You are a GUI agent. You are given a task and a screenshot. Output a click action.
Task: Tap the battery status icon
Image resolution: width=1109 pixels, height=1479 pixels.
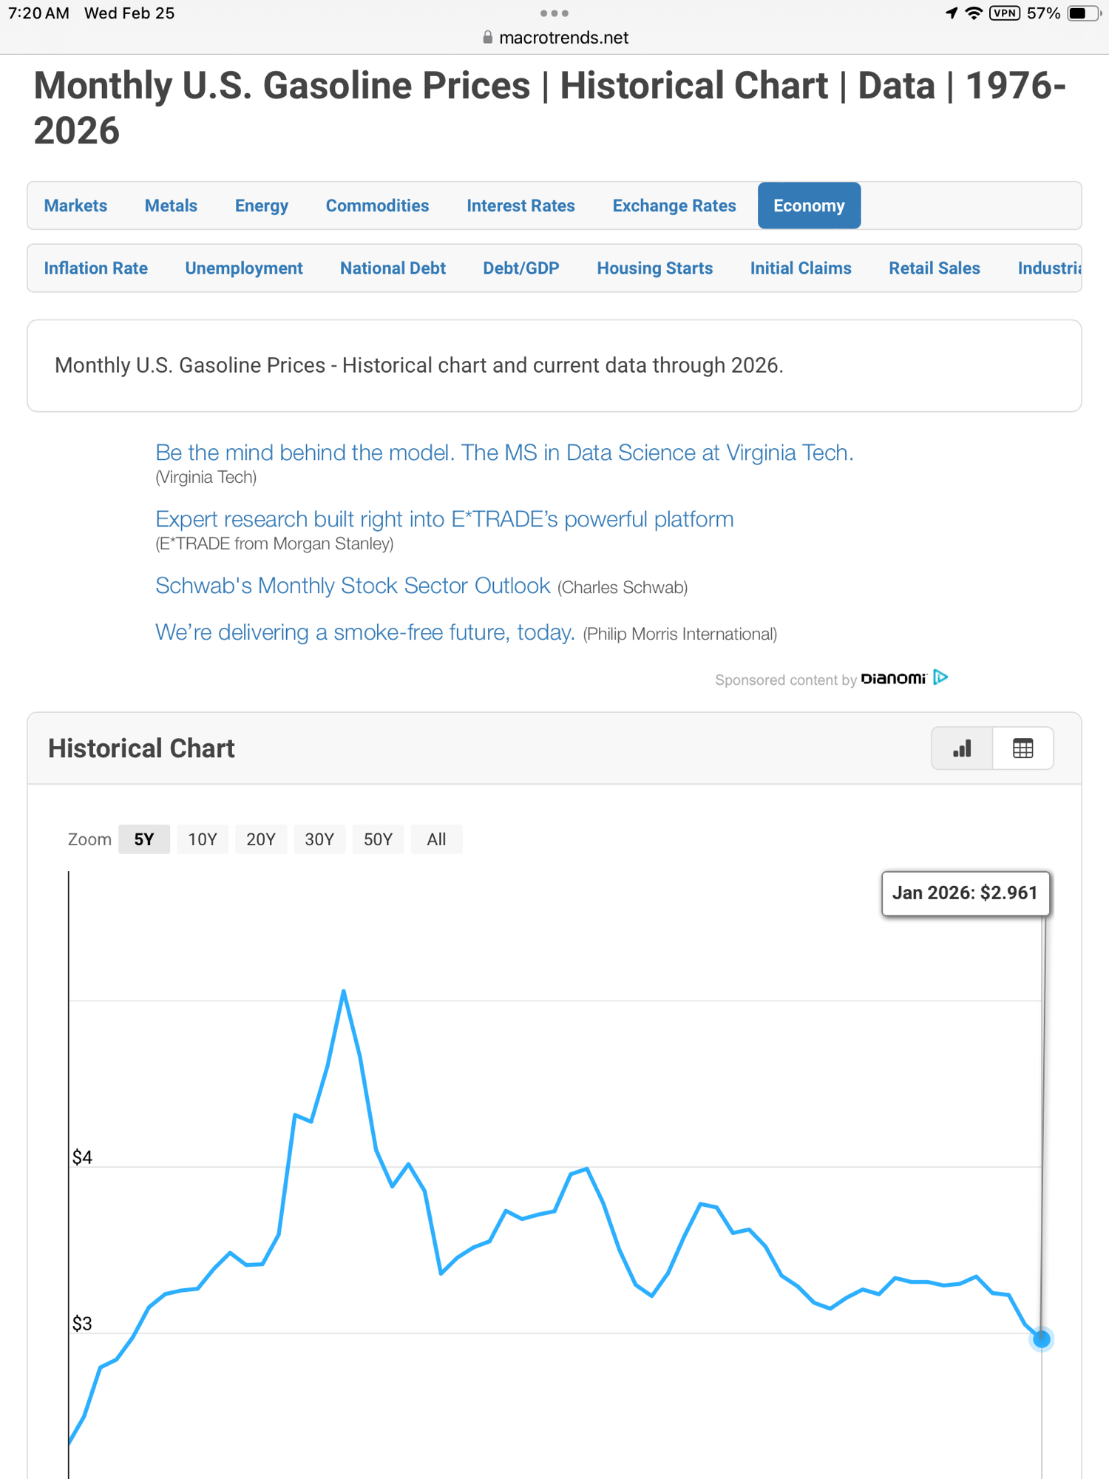[1082, 13]
